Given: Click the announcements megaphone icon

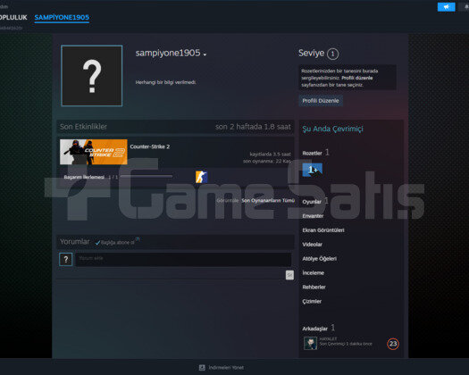Looking at the screenshot, I should pyautogui.click(x=446, y=7).
